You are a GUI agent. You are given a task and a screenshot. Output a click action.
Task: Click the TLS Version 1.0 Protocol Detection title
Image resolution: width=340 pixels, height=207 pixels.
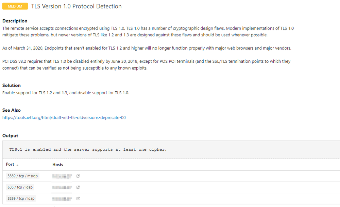[x=76, y=6]
